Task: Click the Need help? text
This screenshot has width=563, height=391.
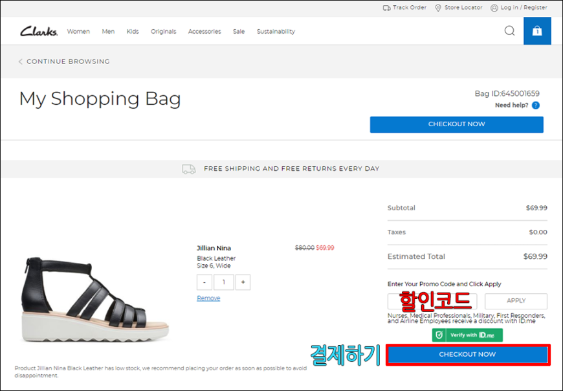Action: pyautogui.click(x=512, y=106)
